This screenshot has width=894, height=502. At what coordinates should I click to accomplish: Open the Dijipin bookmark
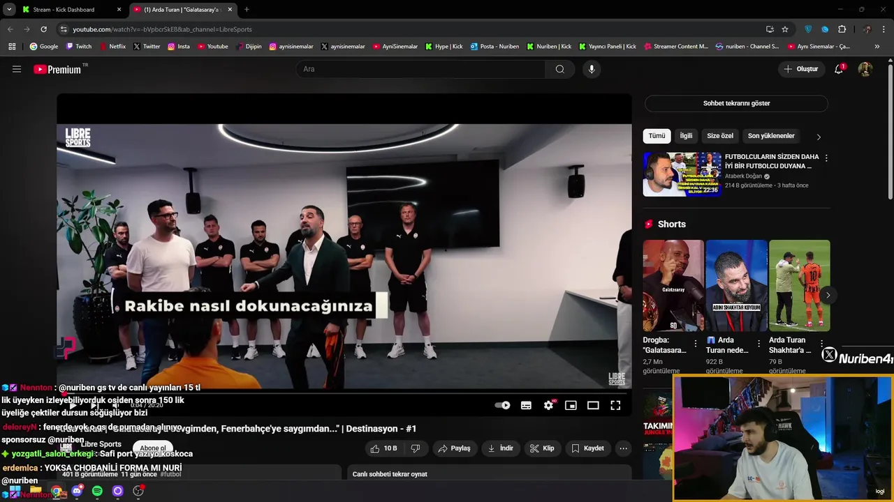(x=248, y=47)
